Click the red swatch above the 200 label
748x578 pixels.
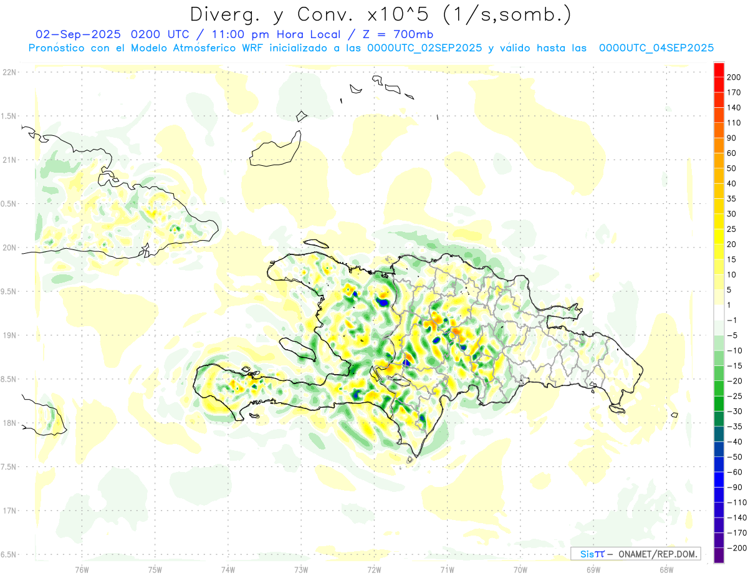click(719, 70)
